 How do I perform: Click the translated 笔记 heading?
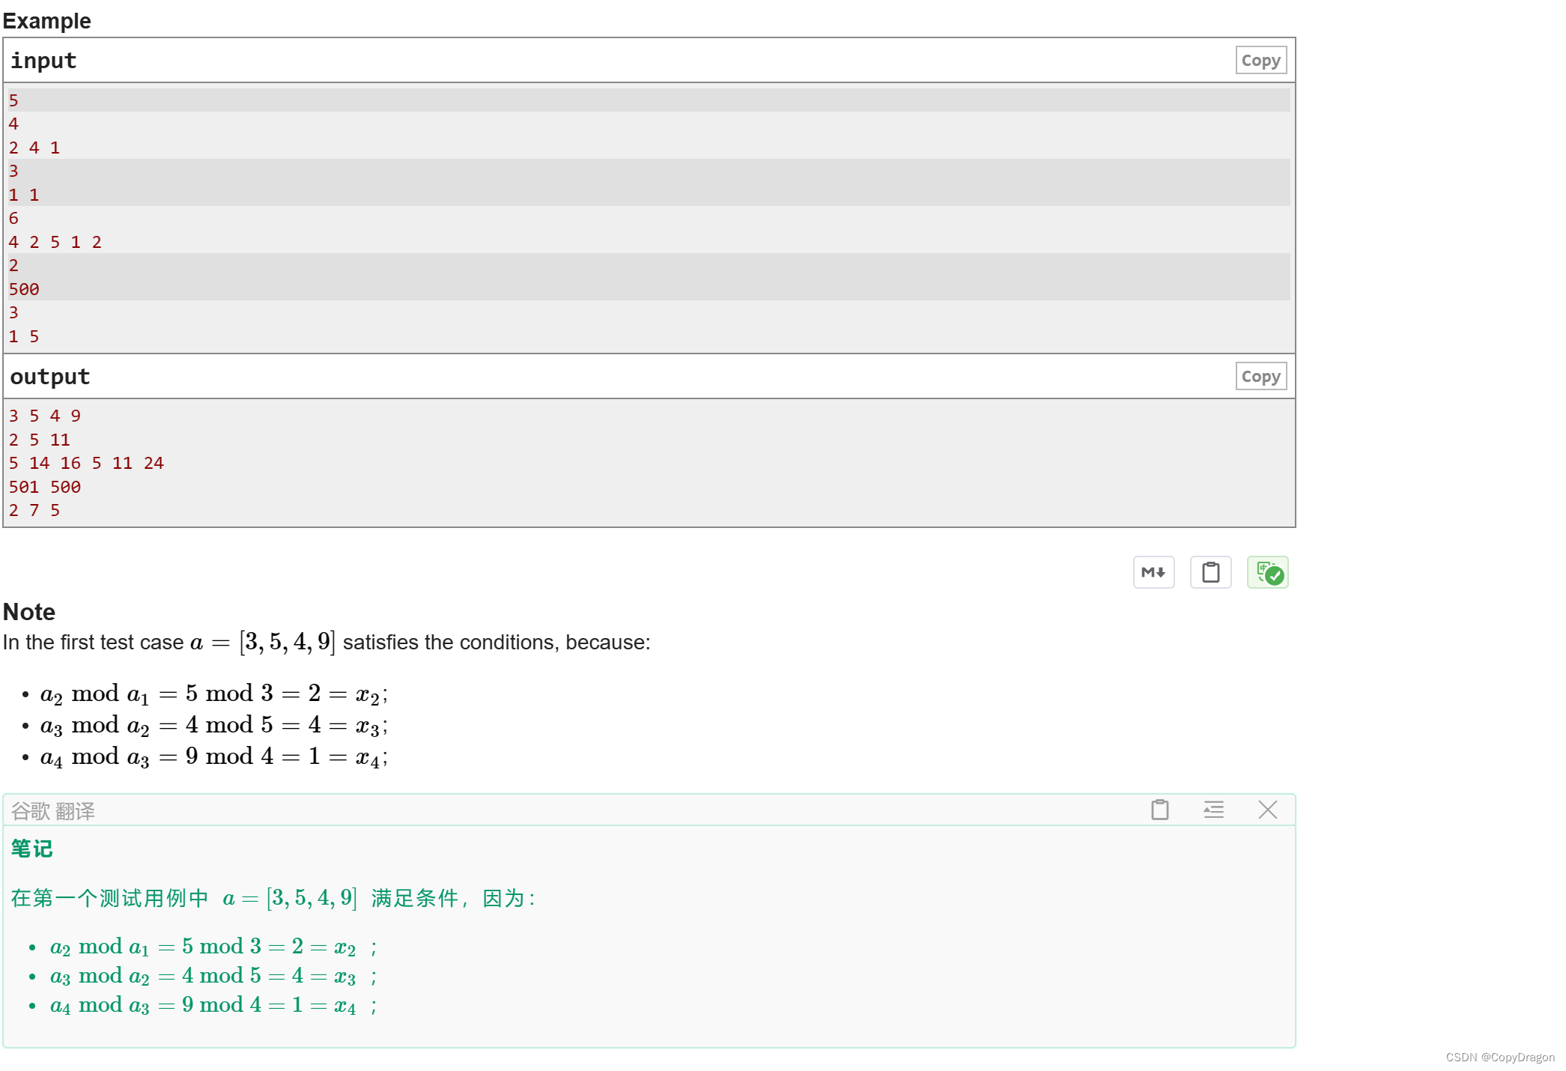click(x=31, y=849)
